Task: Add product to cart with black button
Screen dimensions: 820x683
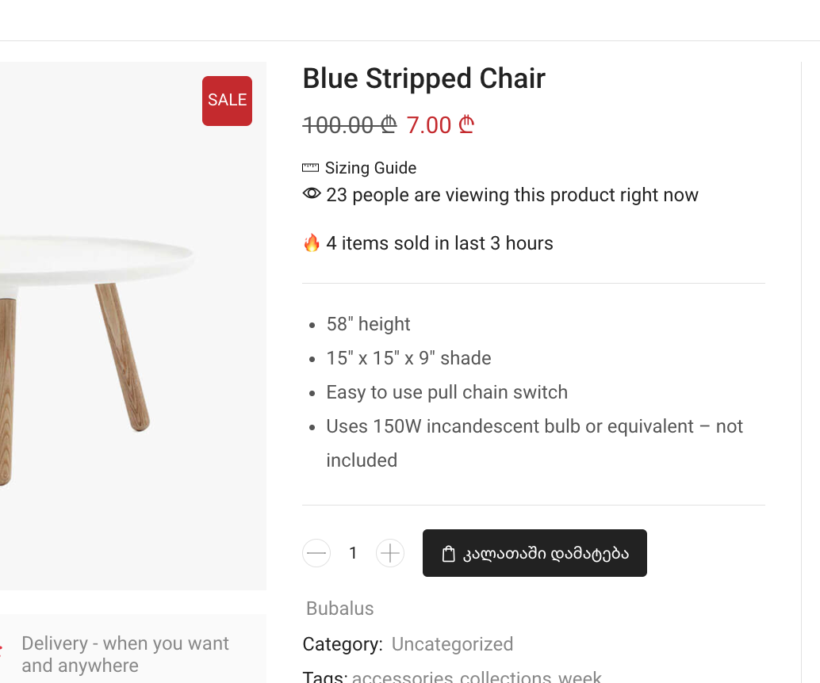Action: [x=535, y=553]
